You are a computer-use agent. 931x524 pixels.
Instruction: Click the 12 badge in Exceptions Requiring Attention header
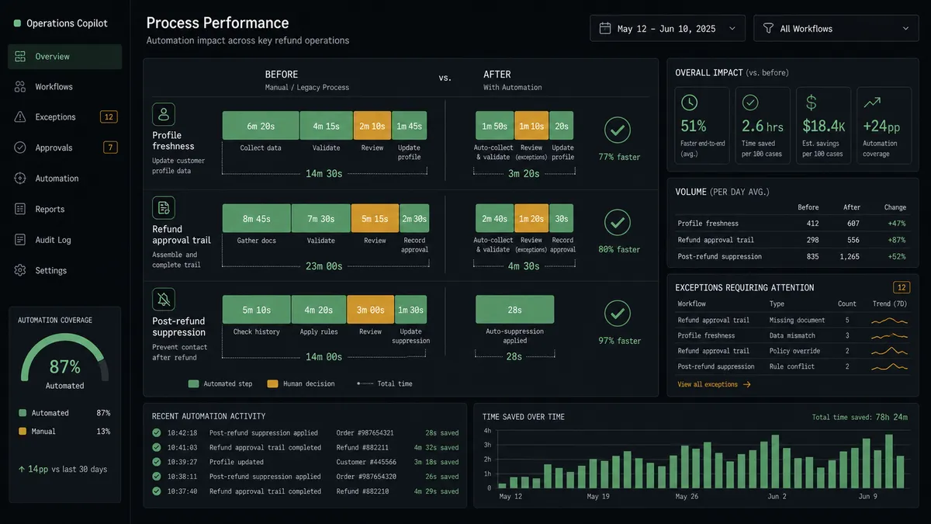tap(902, 287)
